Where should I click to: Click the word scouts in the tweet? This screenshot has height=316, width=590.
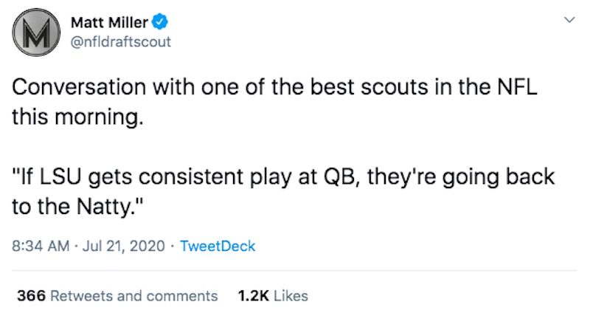pyautogui.click(x=394, y=87)
